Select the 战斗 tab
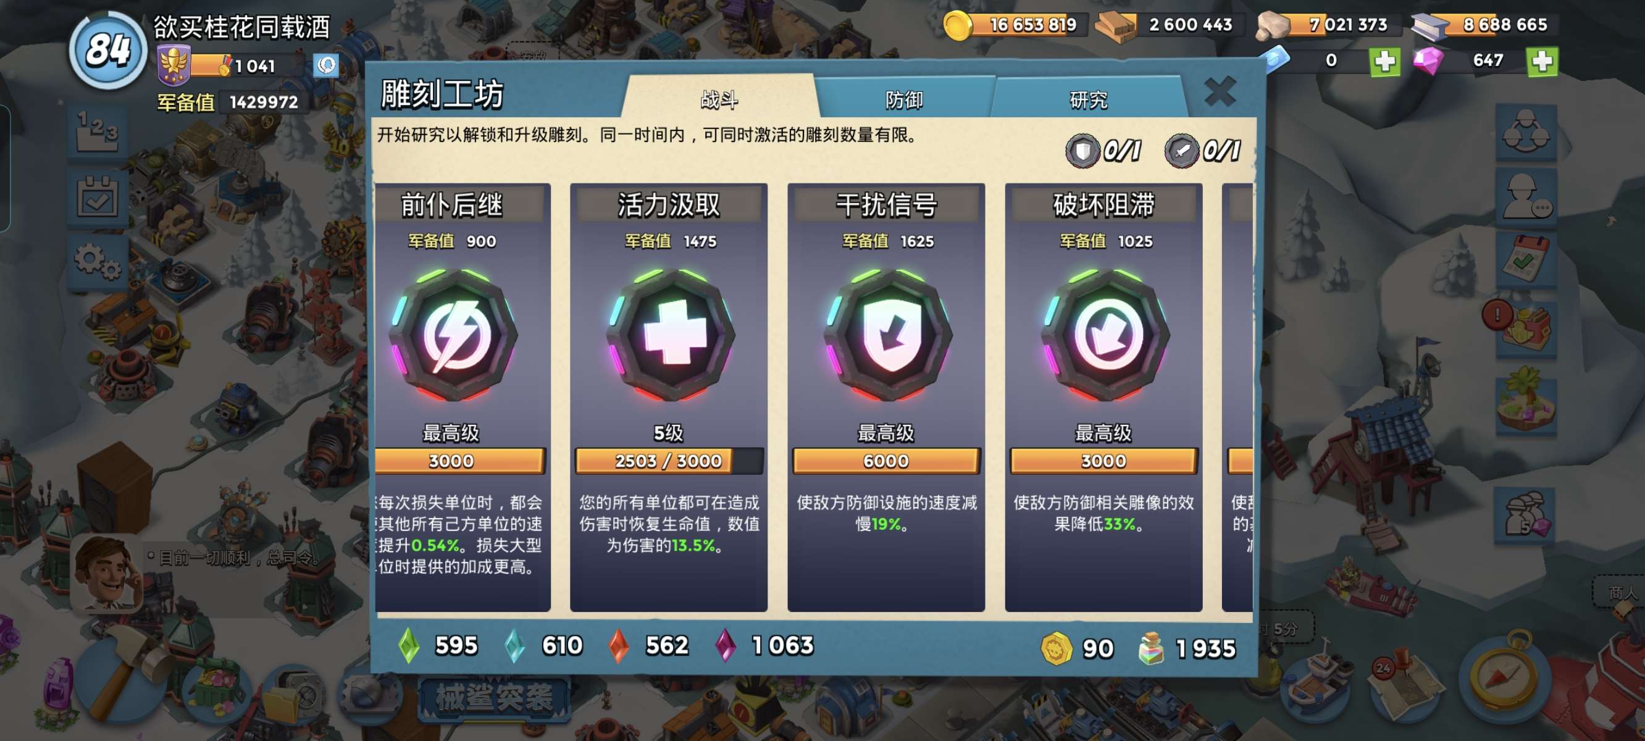This screenshot has width=1645, height=741. click(719, 99)
